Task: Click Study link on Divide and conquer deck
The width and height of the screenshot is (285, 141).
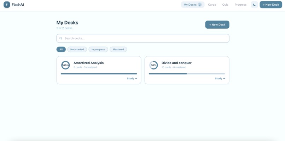Action: coord(220,79)
